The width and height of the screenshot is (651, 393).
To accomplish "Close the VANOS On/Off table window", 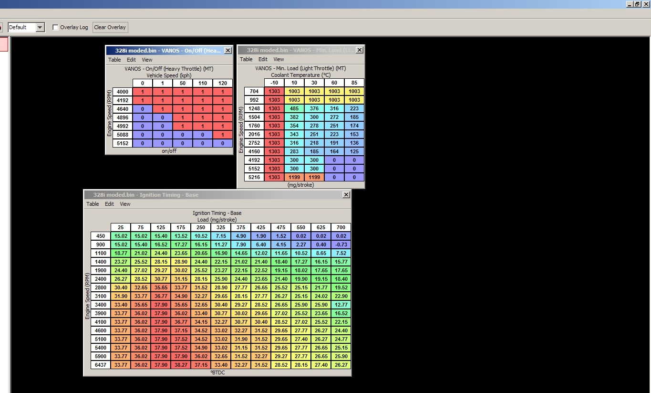I will [228, 51].
